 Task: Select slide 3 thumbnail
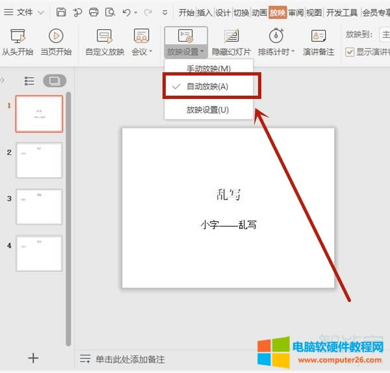coord(39,207)
